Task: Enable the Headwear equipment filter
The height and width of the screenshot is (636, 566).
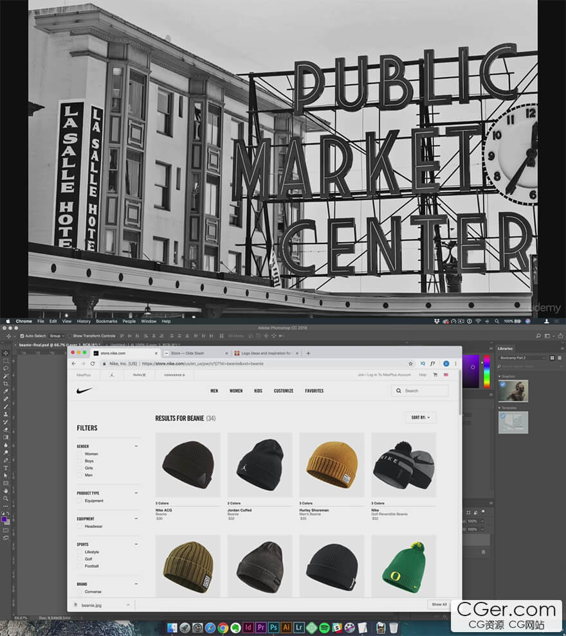Action: [80, 527]
